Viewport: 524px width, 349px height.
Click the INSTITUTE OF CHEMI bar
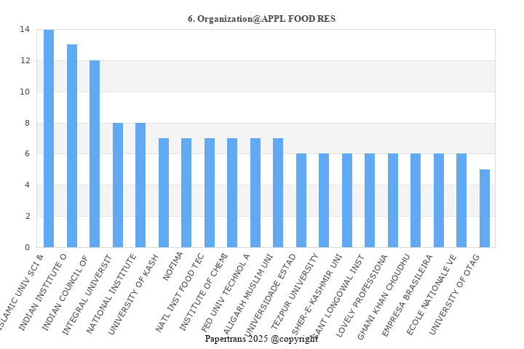click(x=232, y=193)
